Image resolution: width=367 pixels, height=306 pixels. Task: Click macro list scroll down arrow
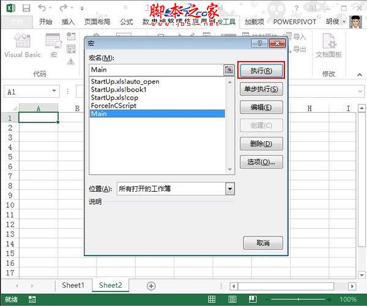(230, 169)
